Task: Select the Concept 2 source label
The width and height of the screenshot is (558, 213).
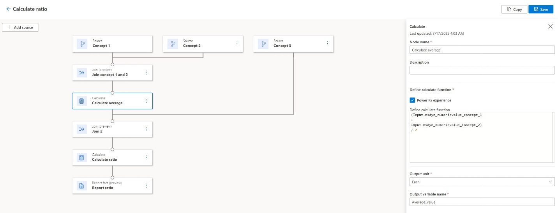Action: 192,46
